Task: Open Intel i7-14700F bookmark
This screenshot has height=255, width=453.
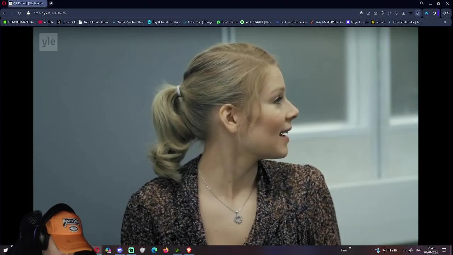Action: tap(256, 22)
